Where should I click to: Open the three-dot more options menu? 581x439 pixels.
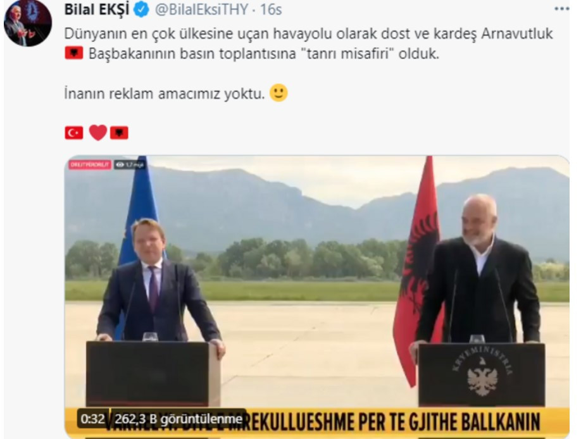tap(562, 9)
